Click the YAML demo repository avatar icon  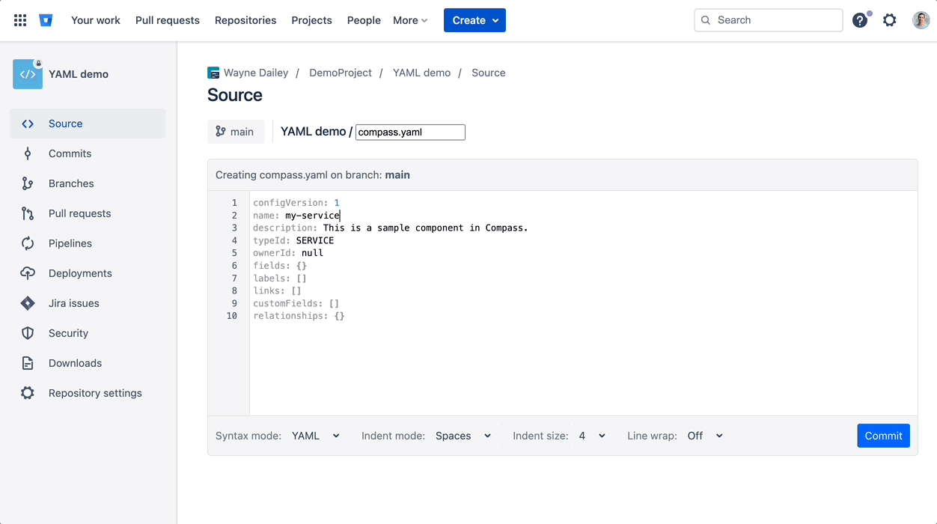(28, 74)
